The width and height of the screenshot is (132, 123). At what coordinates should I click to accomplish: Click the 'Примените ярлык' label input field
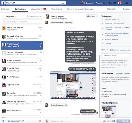pos(116,56)
